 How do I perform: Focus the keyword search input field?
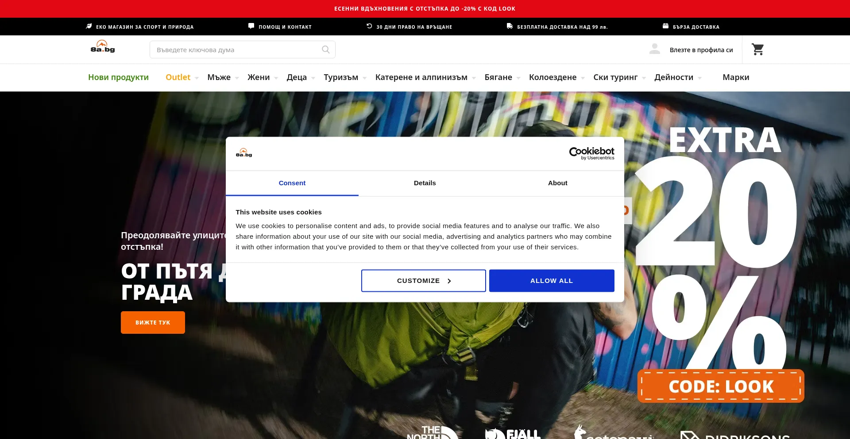click(237, 50)
